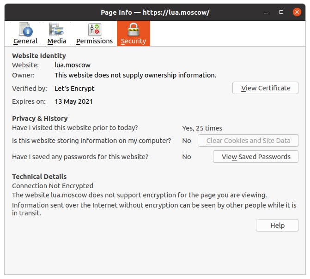Click the Permissions sliders icon
The width and height of the screenshot is (310, 279).
[x=95, y=30]
